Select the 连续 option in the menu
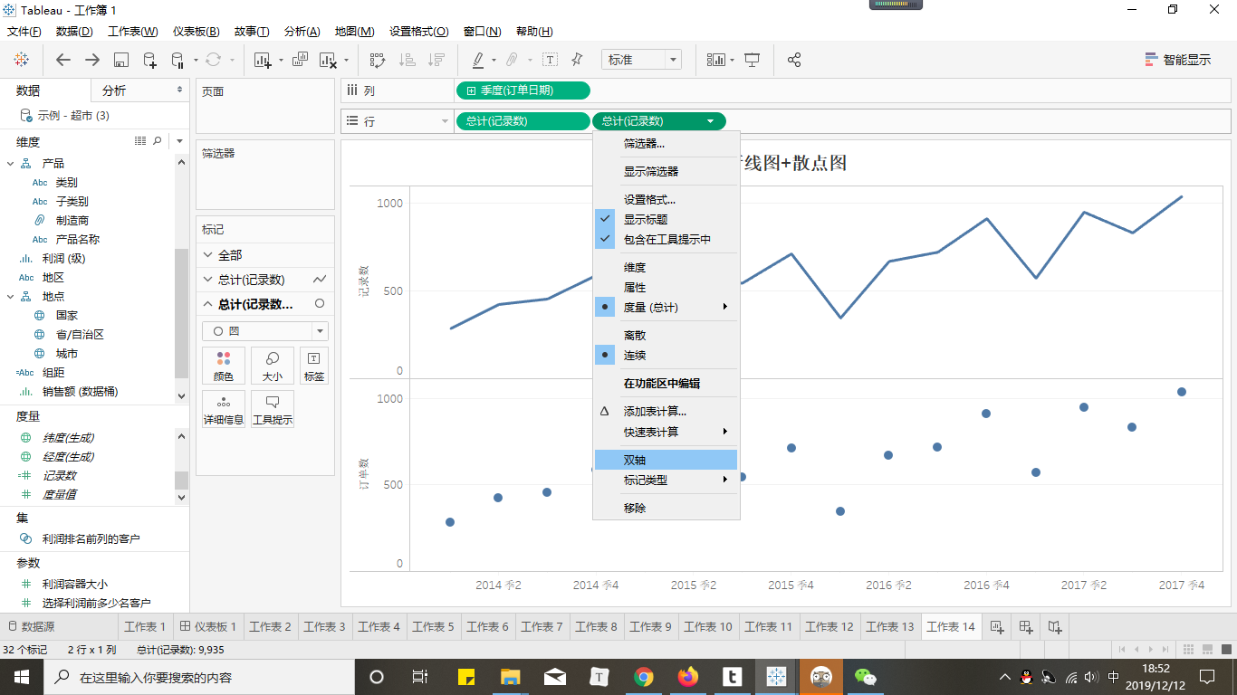 pos(666,355)
